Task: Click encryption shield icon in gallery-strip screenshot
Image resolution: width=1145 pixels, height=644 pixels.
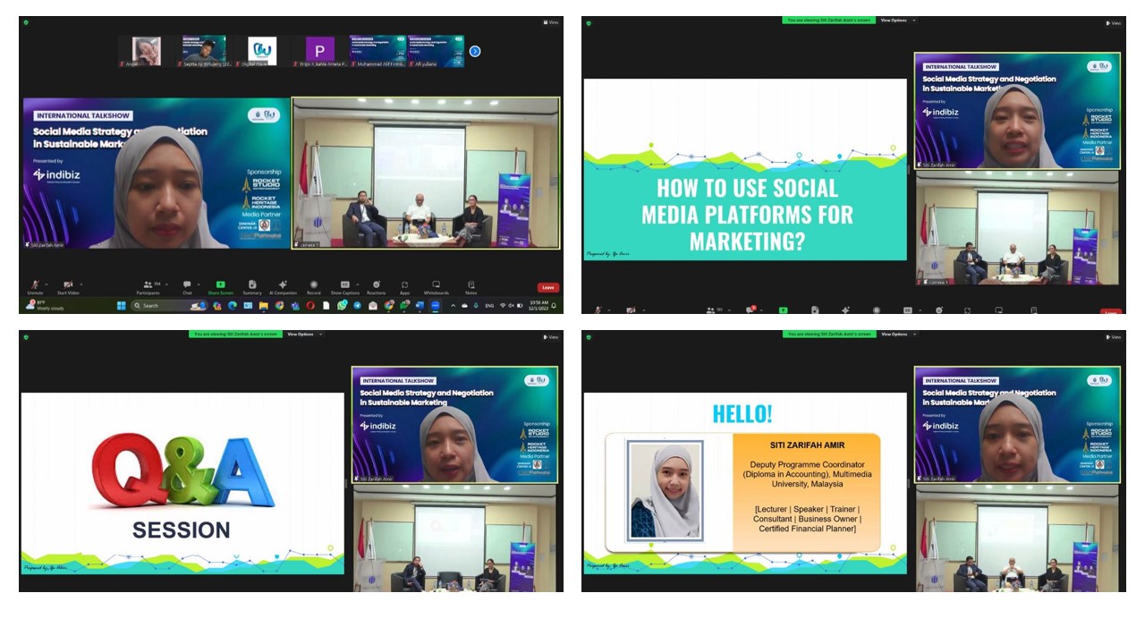Action: click(25, 22)
